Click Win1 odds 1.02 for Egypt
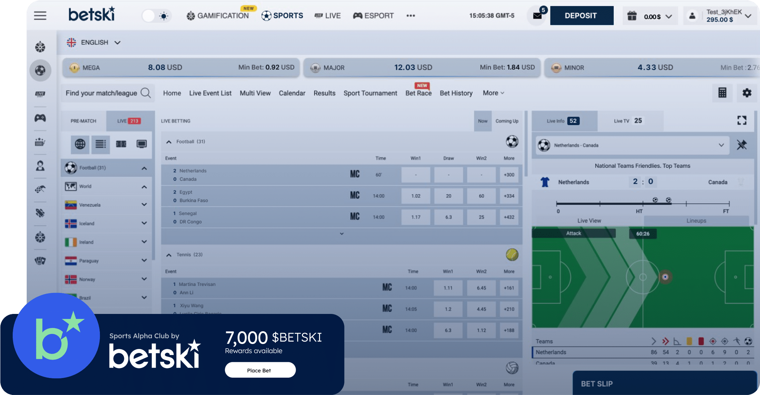This screenshot has height=395, width=760. pos(416,196)
